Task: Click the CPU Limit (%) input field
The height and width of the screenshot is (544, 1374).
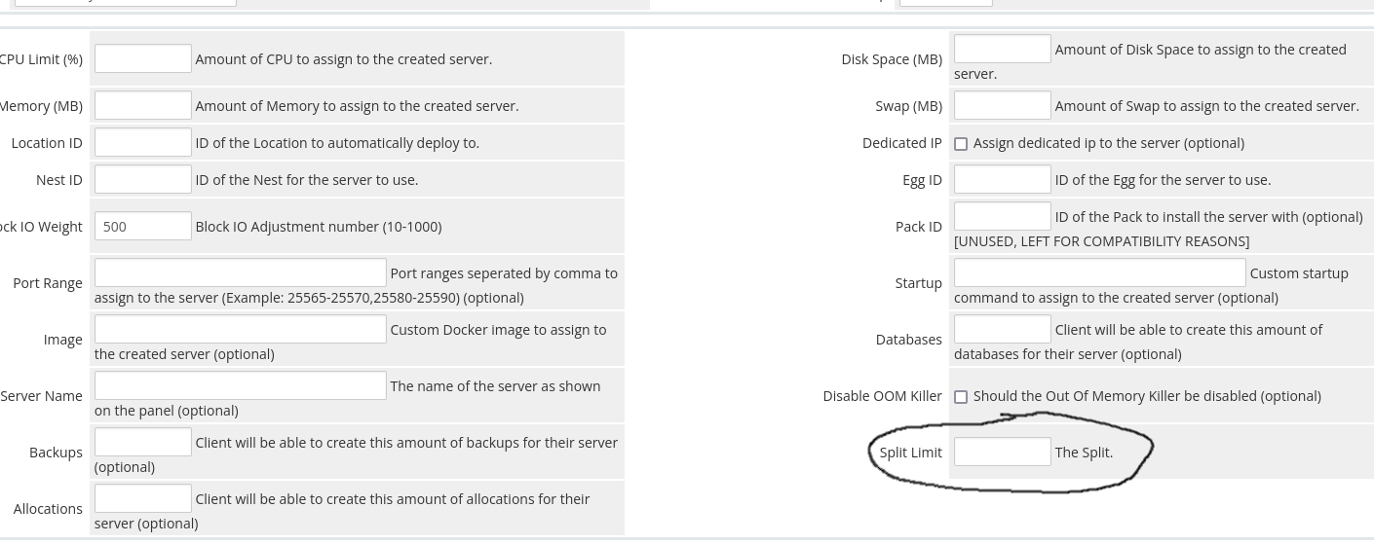Action: (x=143, y=58)
